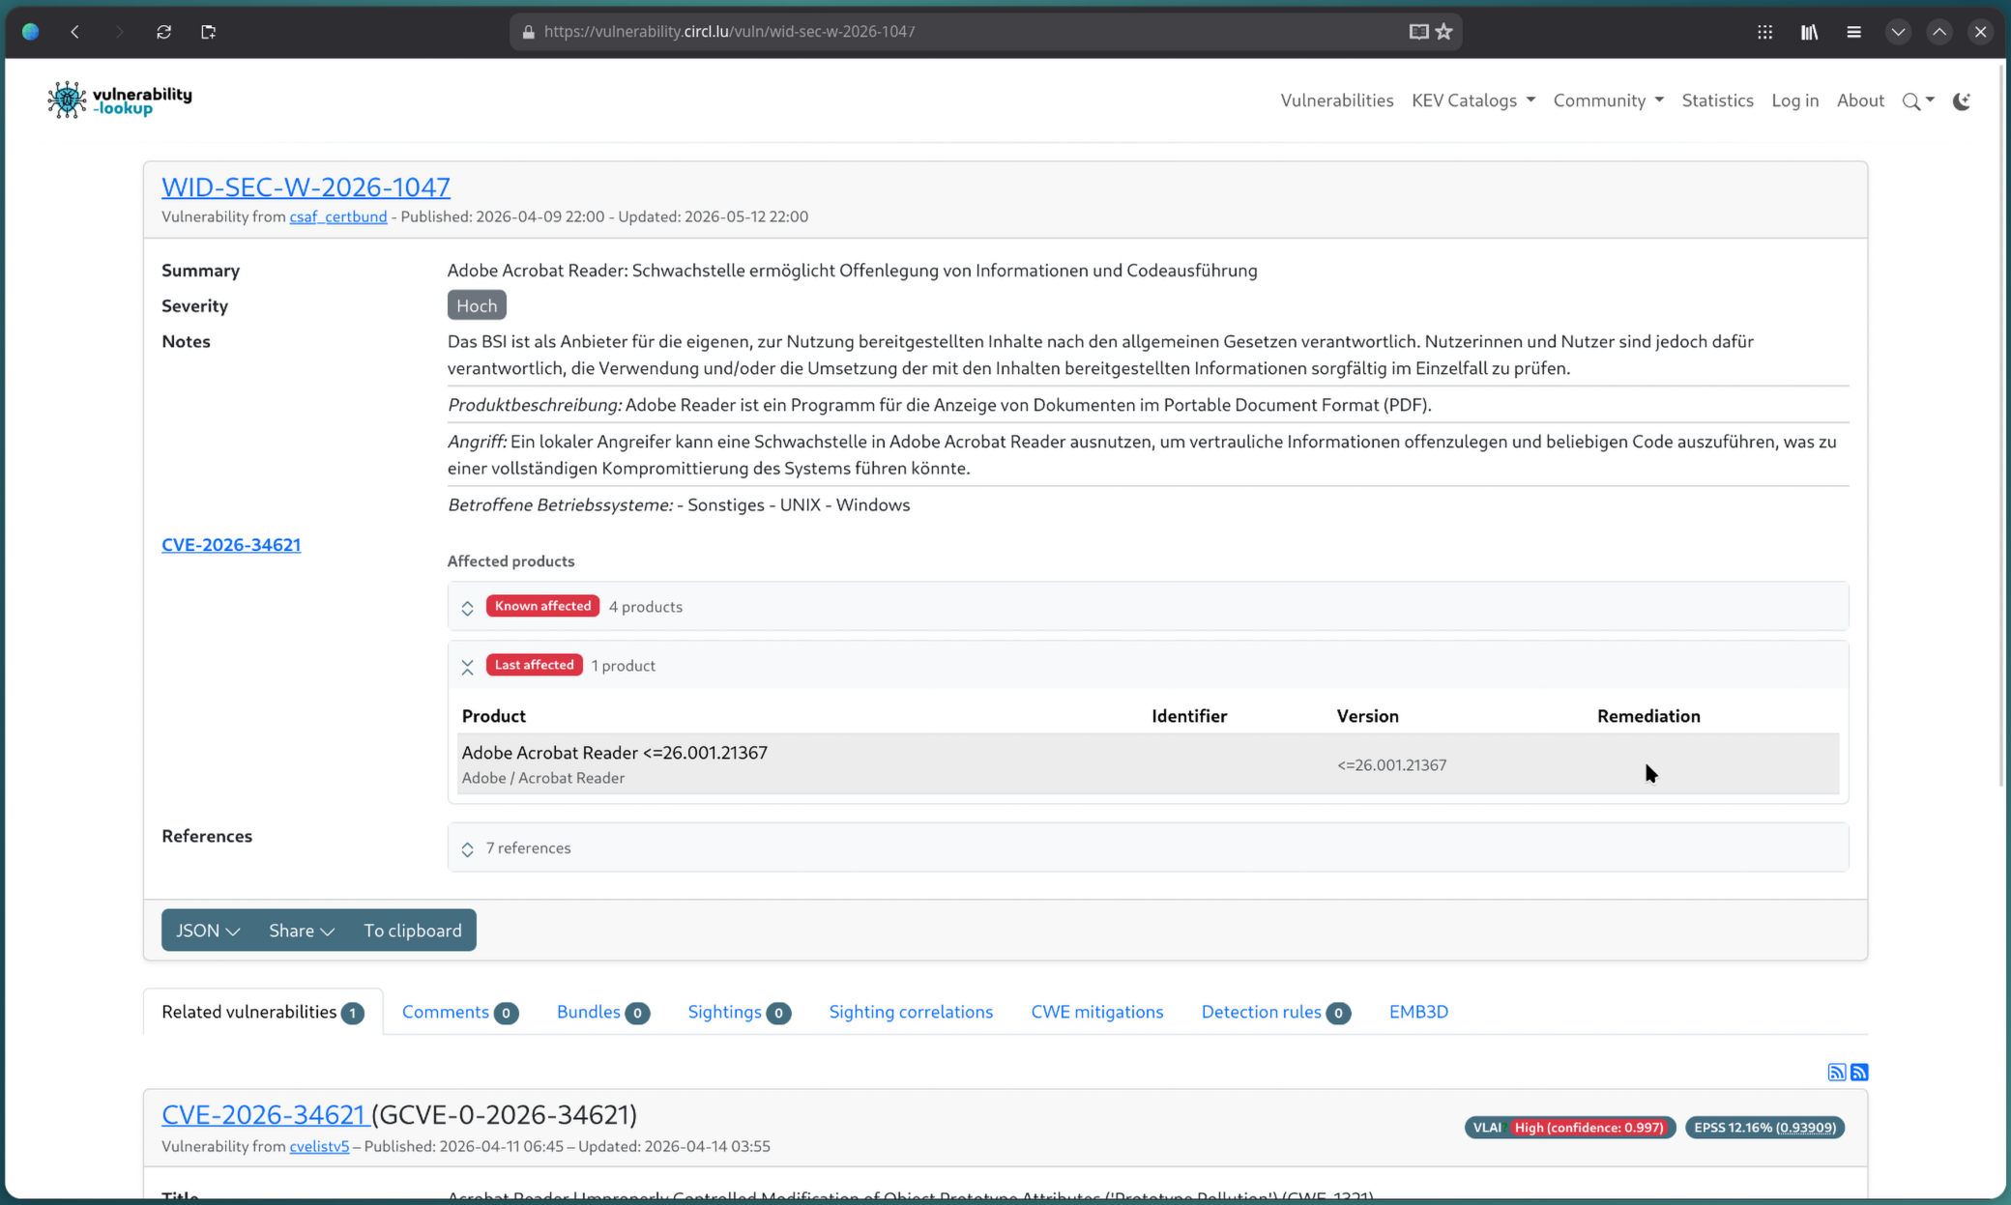
Task: Open the CVE-2026-34621 related vulnerability heading
Action: click(x=263, y=1114)
